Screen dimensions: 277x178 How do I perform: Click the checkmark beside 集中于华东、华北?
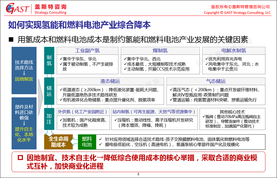pos(61,59)
